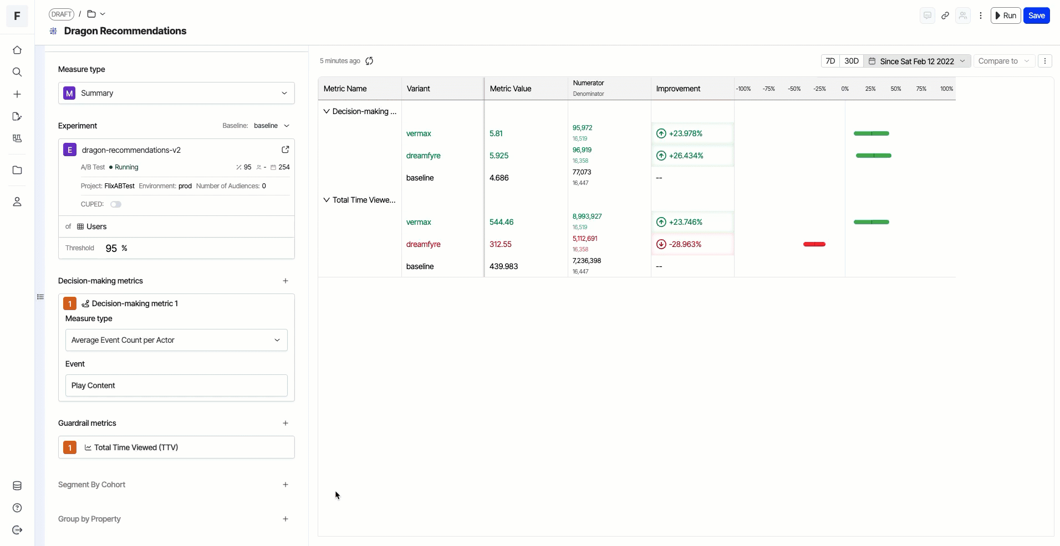Open Average Event Count per Actor dropdown
Viewport: 1060px width, 546px height.
[176, 340]
